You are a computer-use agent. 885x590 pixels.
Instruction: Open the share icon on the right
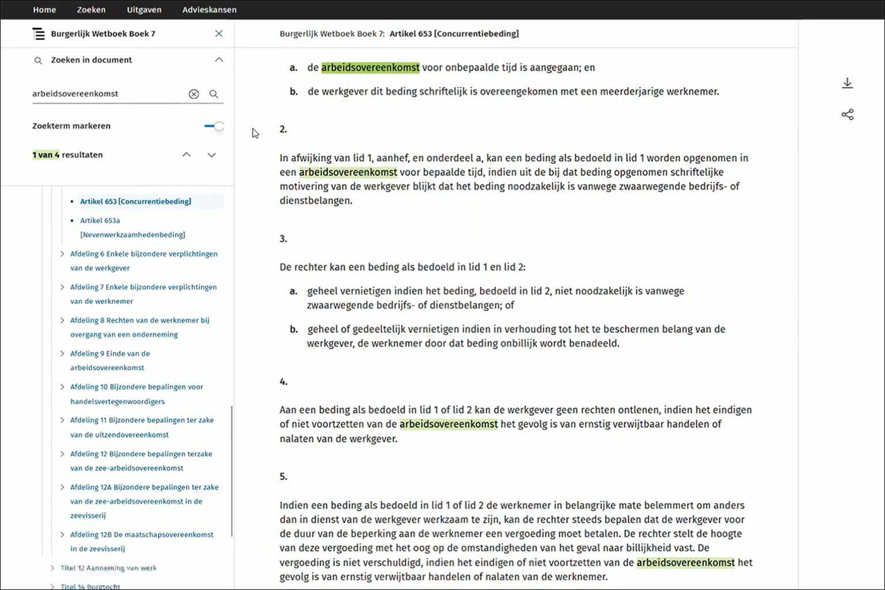(847, 115)
